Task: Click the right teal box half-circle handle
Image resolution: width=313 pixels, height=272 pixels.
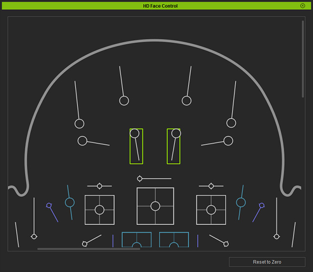Action: tap(174, 245)
